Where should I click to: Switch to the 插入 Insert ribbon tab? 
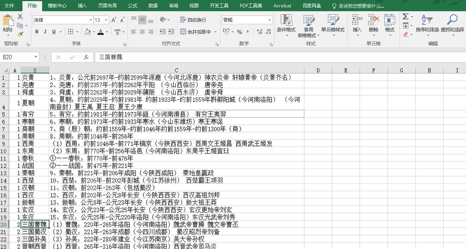pos(82,6)
